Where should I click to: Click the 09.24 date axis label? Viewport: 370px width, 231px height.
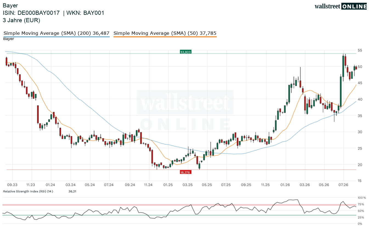[x=130, y=185]
